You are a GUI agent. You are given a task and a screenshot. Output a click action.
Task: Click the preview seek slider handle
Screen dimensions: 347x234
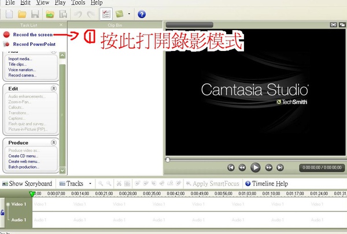click(168, 160)
